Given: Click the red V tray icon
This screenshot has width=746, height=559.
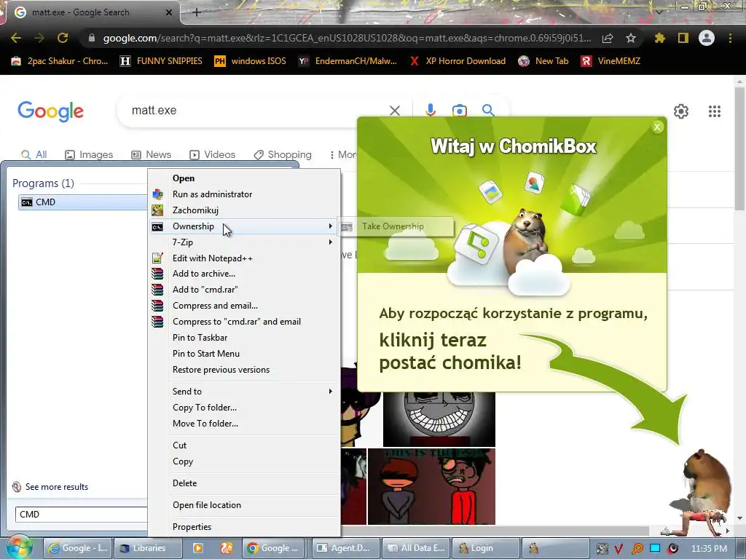Looking at the screenshot, I should point(619,548).
